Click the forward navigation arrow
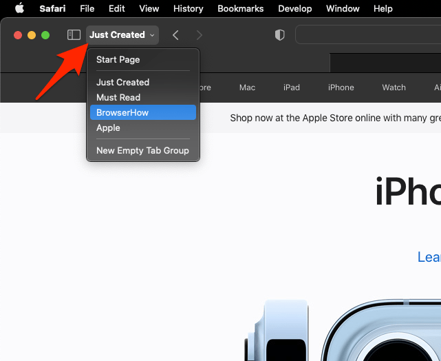Image resolution: width=441 pixels, height=361 pixels. pos(199,35)
